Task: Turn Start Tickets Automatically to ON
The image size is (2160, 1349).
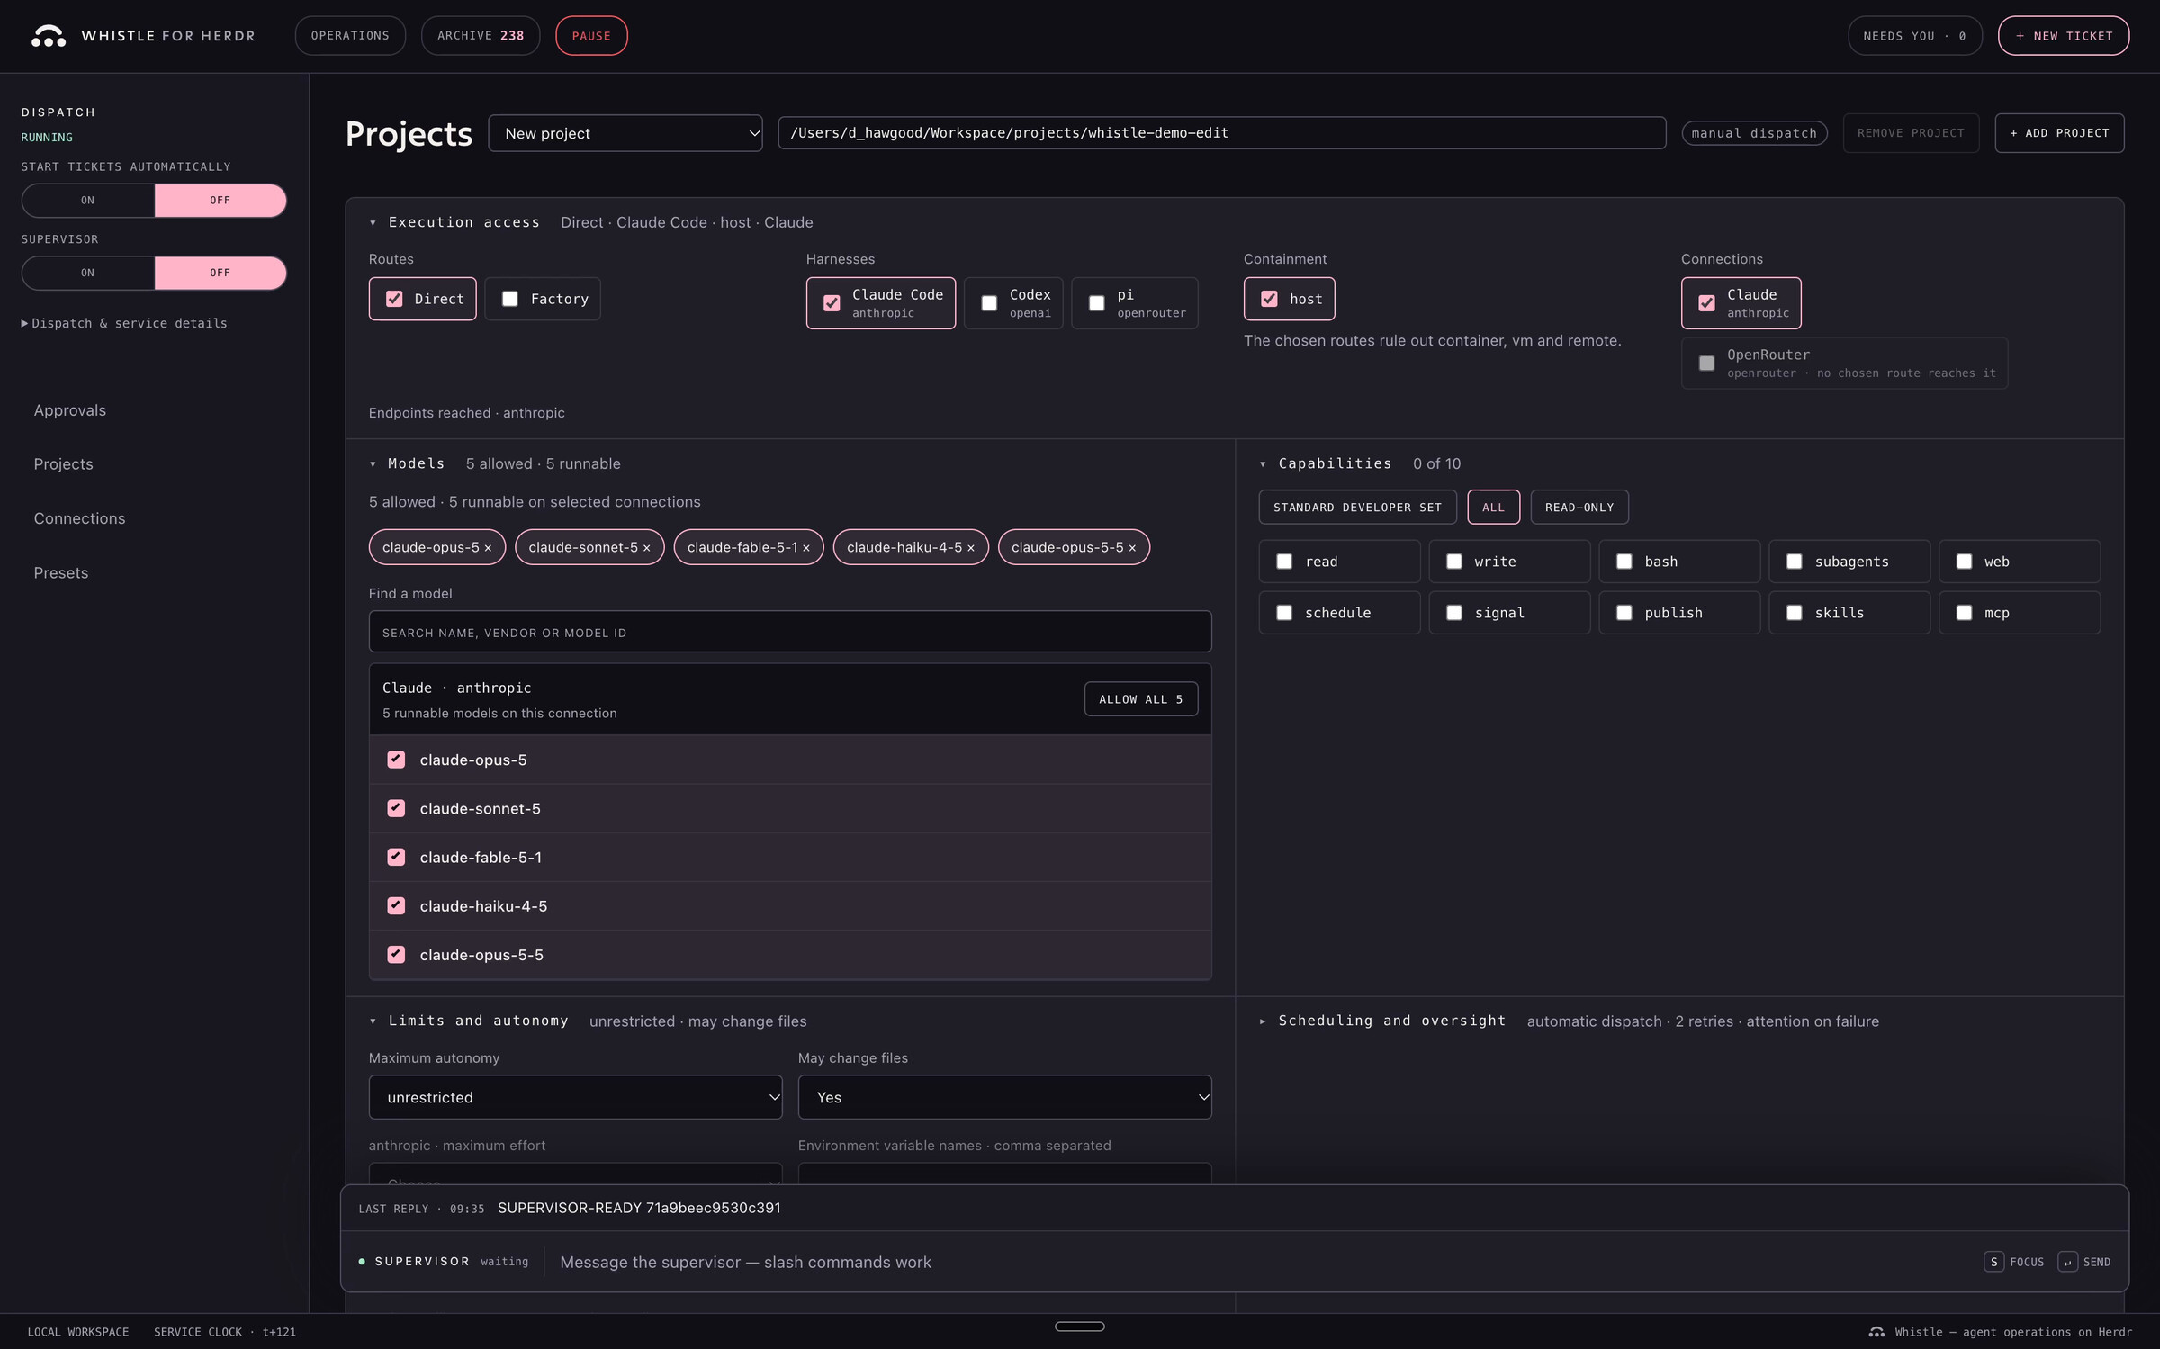Action: tap(88, 201)
